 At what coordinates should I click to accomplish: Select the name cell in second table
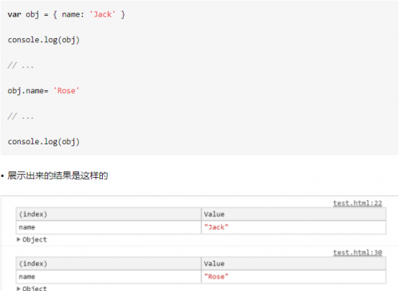(x=109, y=277)
